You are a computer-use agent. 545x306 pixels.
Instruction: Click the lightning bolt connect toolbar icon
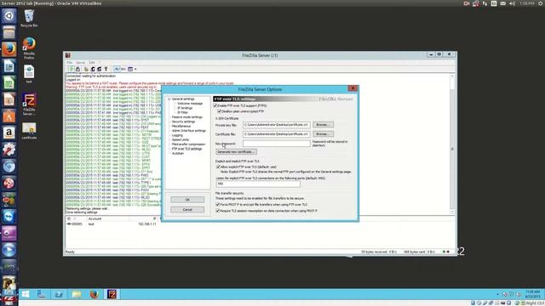pos(72,69)
